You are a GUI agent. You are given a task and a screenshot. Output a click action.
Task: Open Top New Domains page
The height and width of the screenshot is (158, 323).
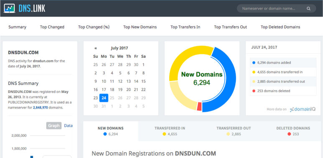point(140,27)
